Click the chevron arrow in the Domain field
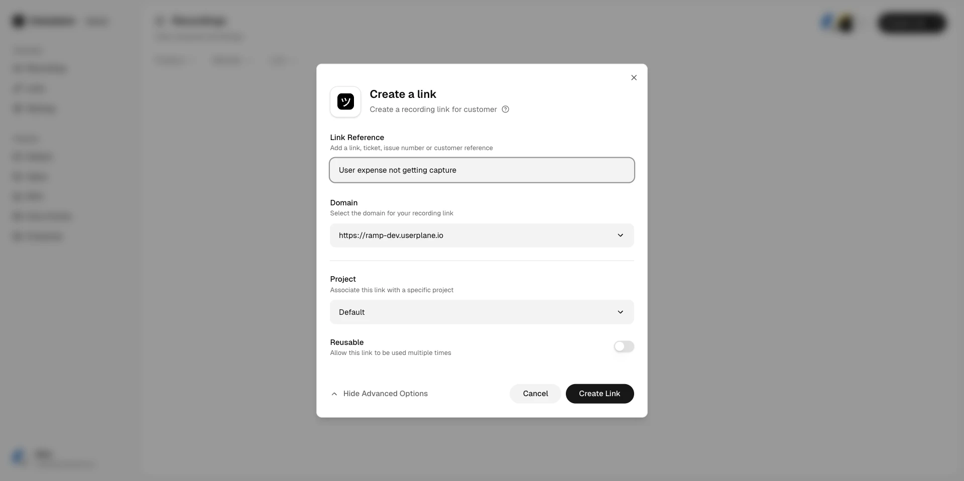 620,235
